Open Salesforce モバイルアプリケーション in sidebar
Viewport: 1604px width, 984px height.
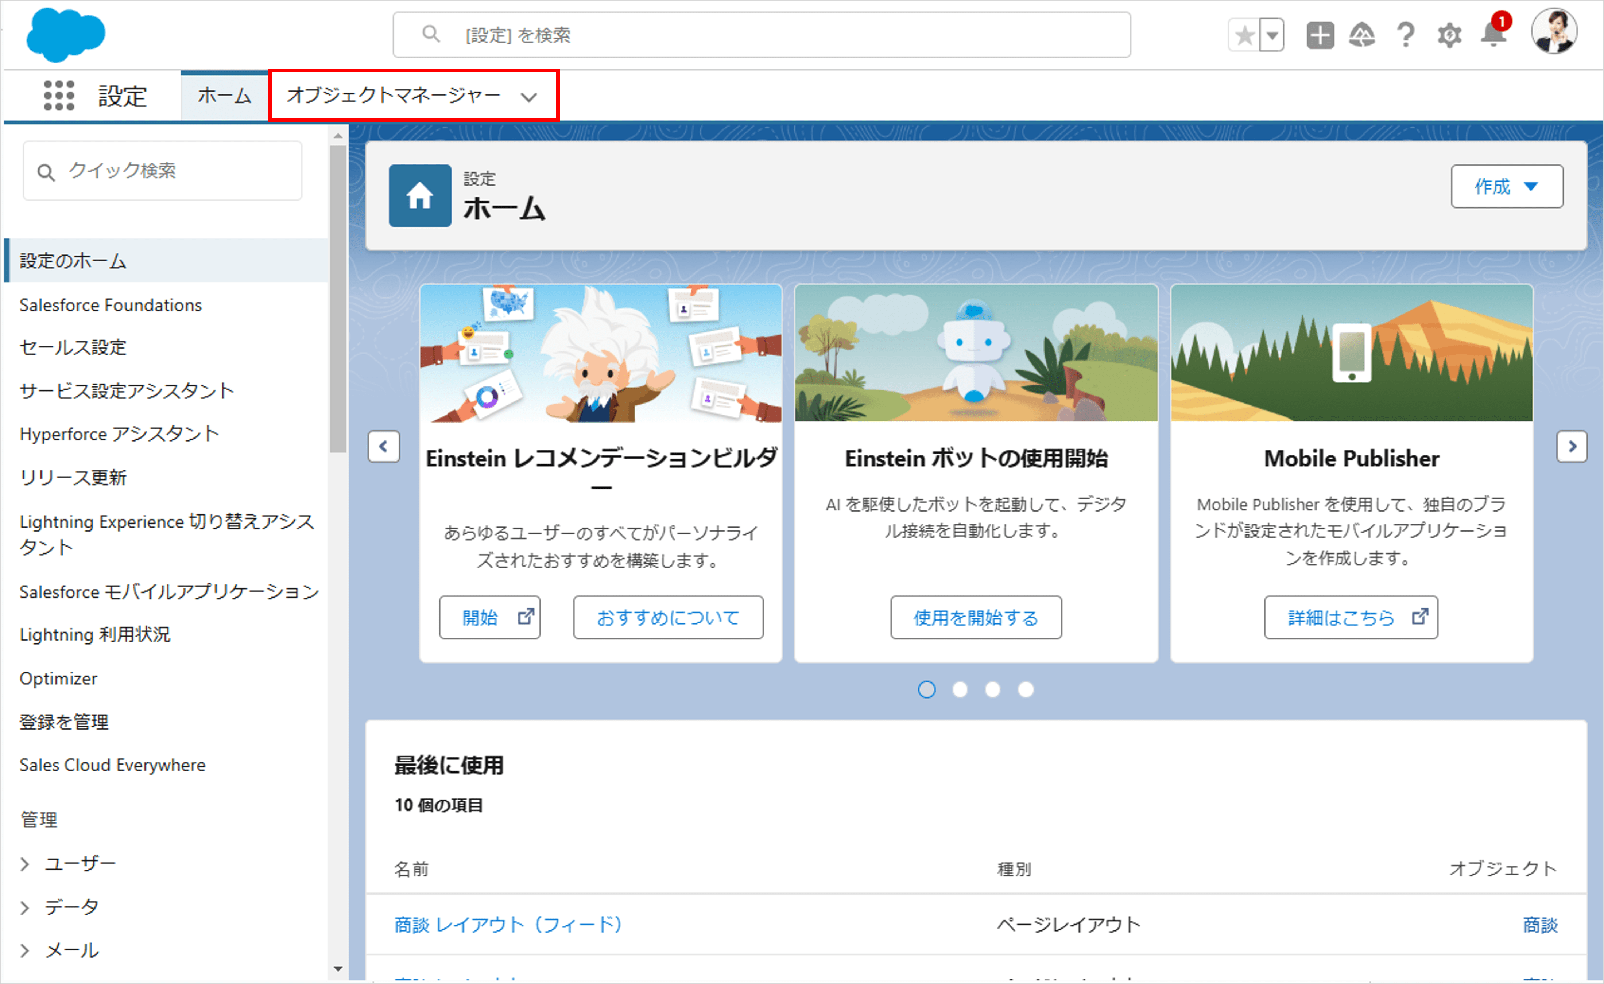(x=169, y=592)
